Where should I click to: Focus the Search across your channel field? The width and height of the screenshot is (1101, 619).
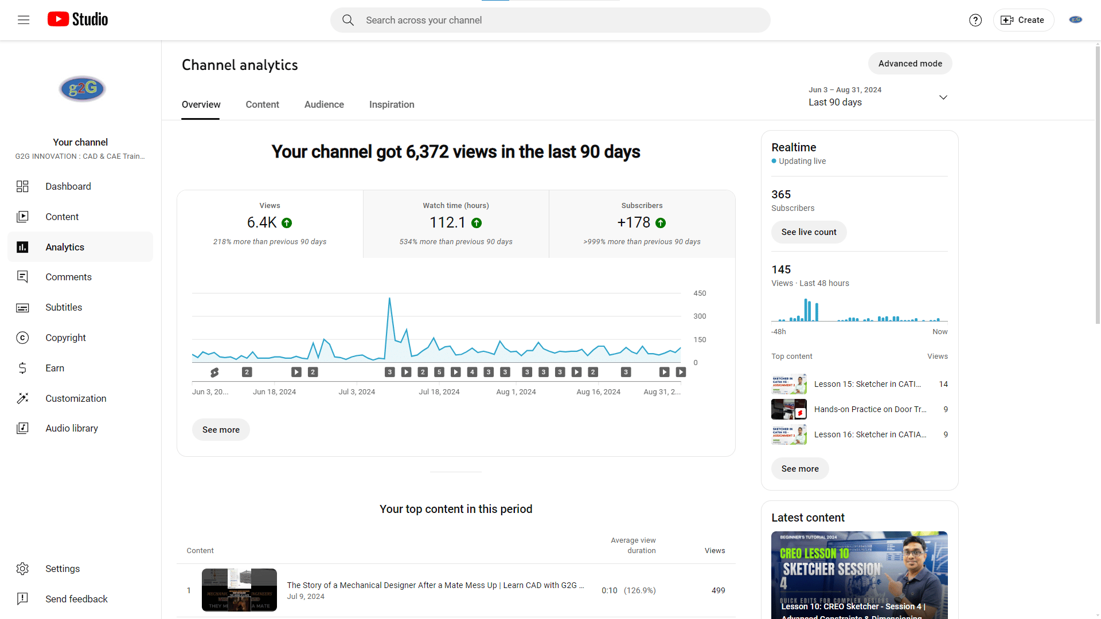pyautogui.click(x=550, y=20)
